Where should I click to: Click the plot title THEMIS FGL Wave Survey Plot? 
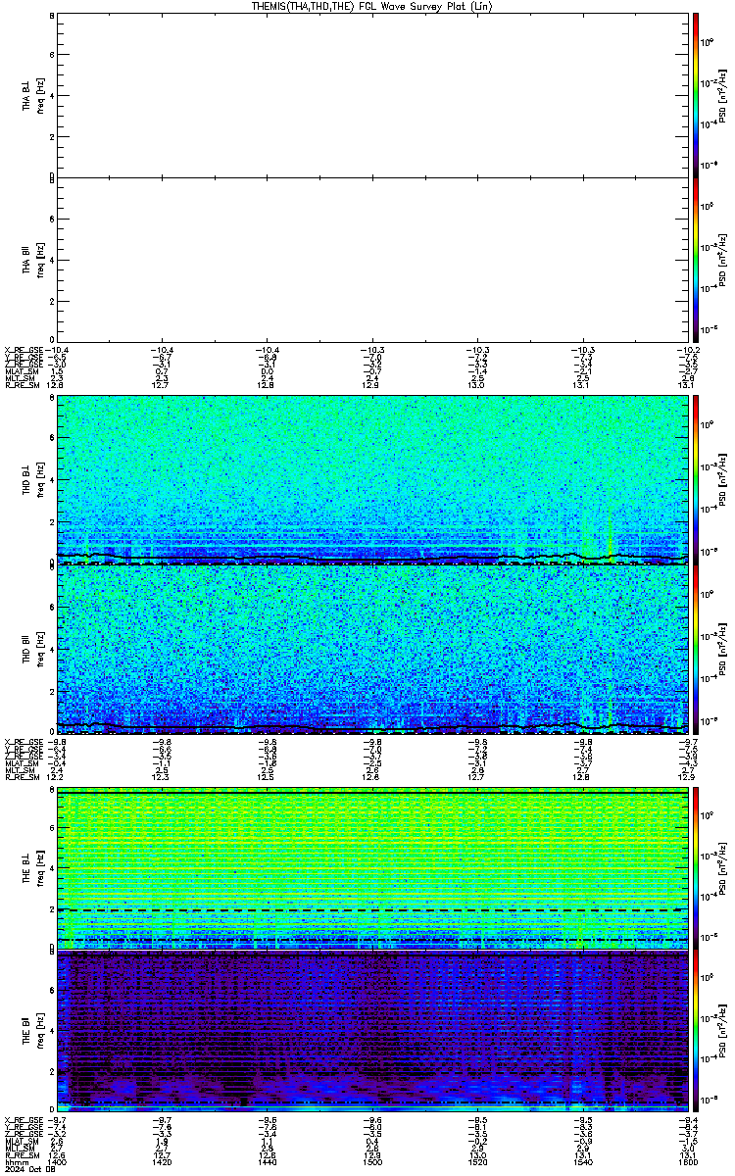point(372,6)
